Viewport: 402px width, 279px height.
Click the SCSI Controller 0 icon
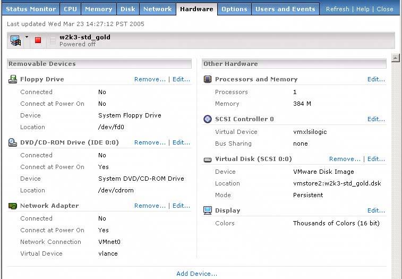pos(208,119)
